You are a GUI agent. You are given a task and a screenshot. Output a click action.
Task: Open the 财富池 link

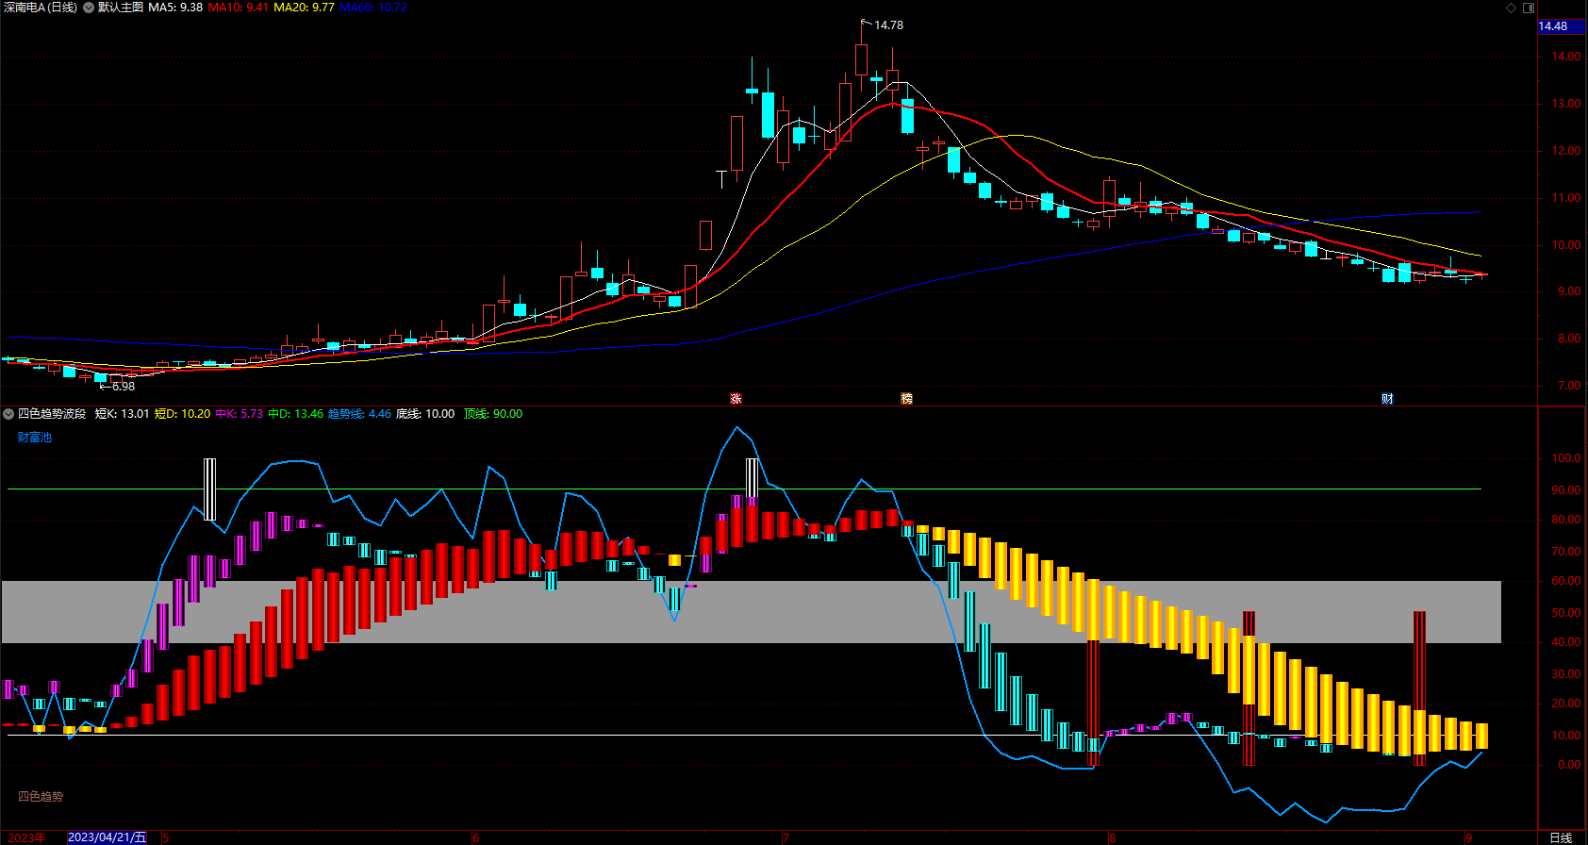tap(35, 438)
